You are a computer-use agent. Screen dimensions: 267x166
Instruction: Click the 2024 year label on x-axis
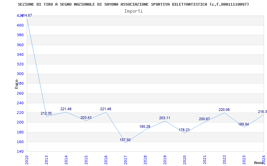[x=264, y=159]
